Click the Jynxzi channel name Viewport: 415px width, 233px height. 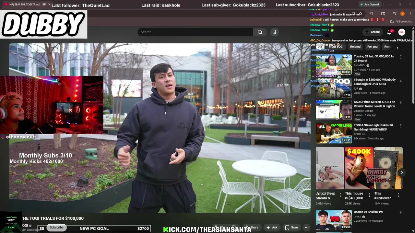tap(357, 216)
